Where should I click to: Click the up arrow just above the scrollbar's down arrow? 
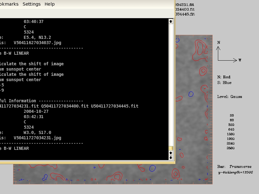point(171,153)
